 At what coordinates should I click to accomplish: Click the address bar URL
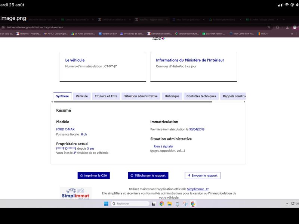[35, 27]
